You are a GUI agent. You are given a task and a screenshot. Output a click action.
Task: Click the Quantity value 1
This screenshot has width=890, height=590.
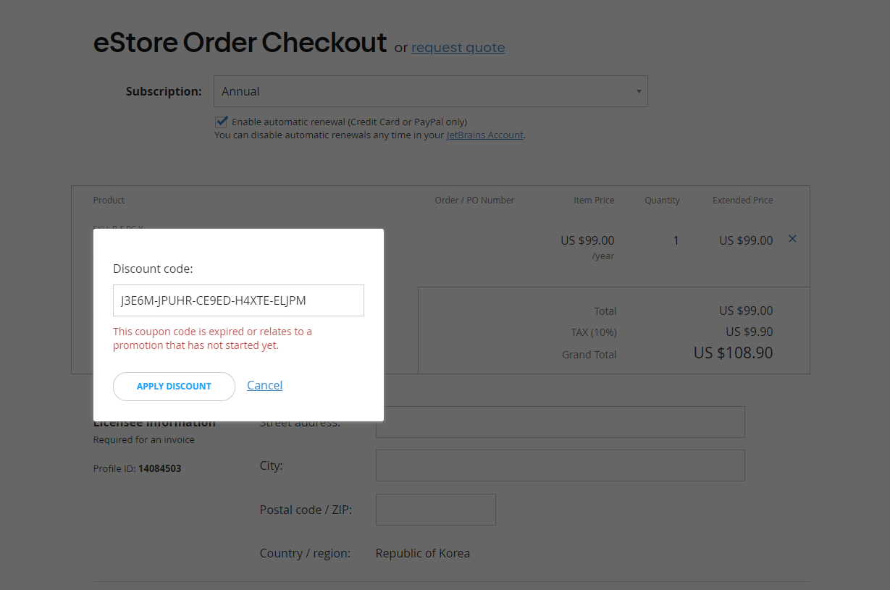pos(676,240)
